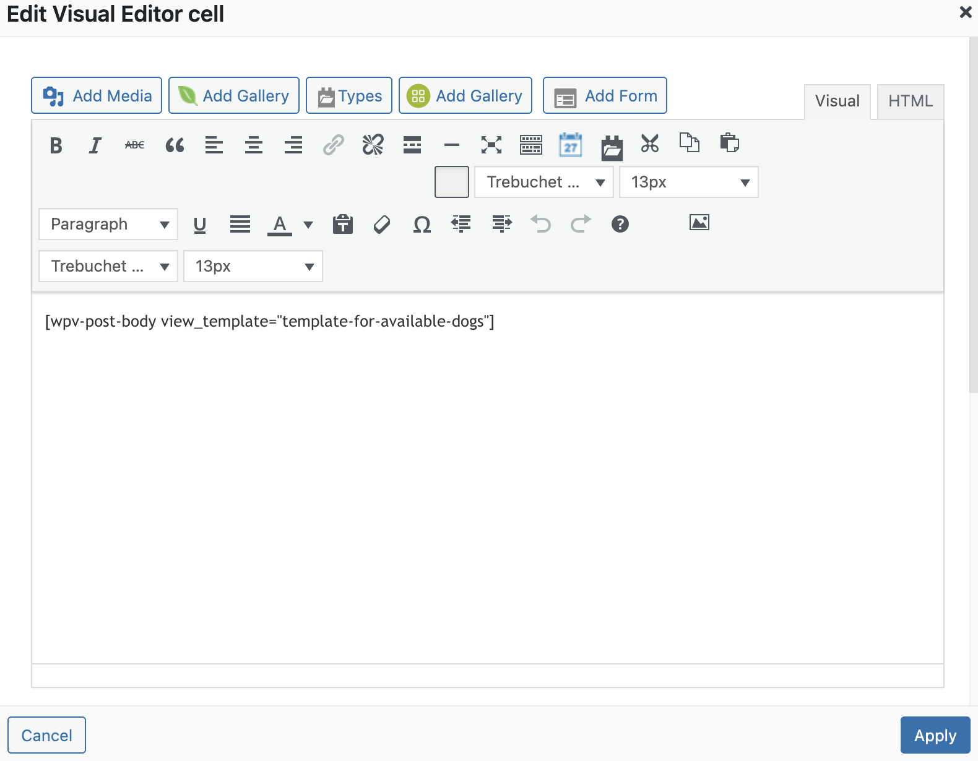Apply the cell changes
This screenshot has width=978, height=761.
(x=935, y=736)
